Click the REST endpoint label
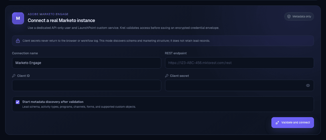 pos(176,53)
